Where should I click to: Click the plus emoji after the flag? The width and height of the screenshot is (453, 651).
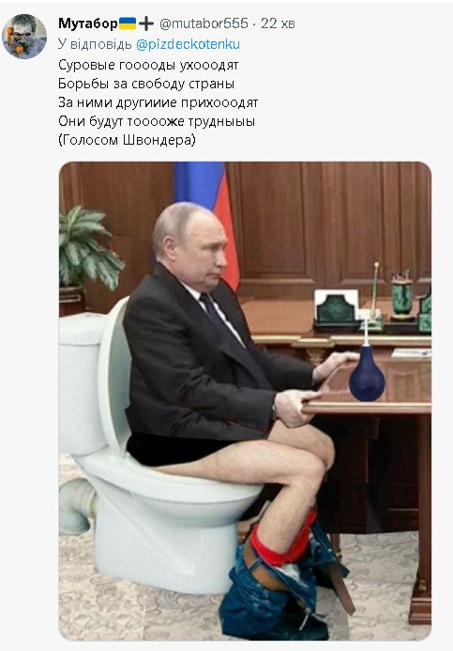pyautogui.click(x=146, y=23)
